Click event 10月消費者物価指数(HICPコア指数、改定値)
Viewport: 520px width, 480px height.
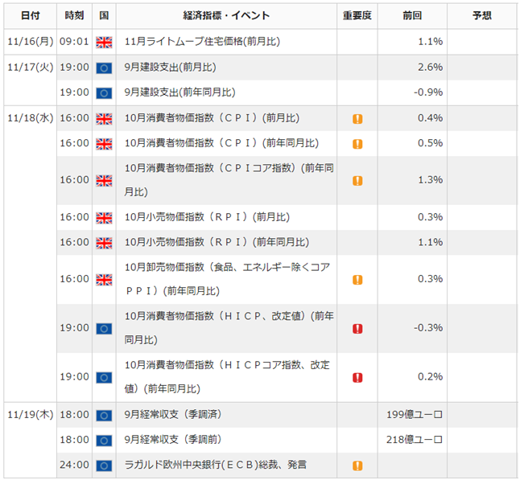(x=227, y=377)
